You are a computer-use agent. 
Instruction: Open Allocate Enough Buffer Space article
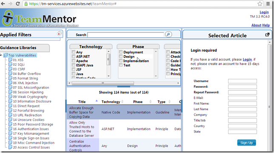81,112
